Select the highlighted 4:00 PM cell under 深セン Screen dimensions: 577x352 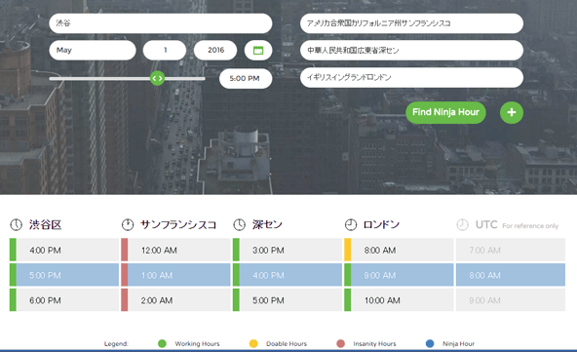pyautogui.click(x=288, y=275)
